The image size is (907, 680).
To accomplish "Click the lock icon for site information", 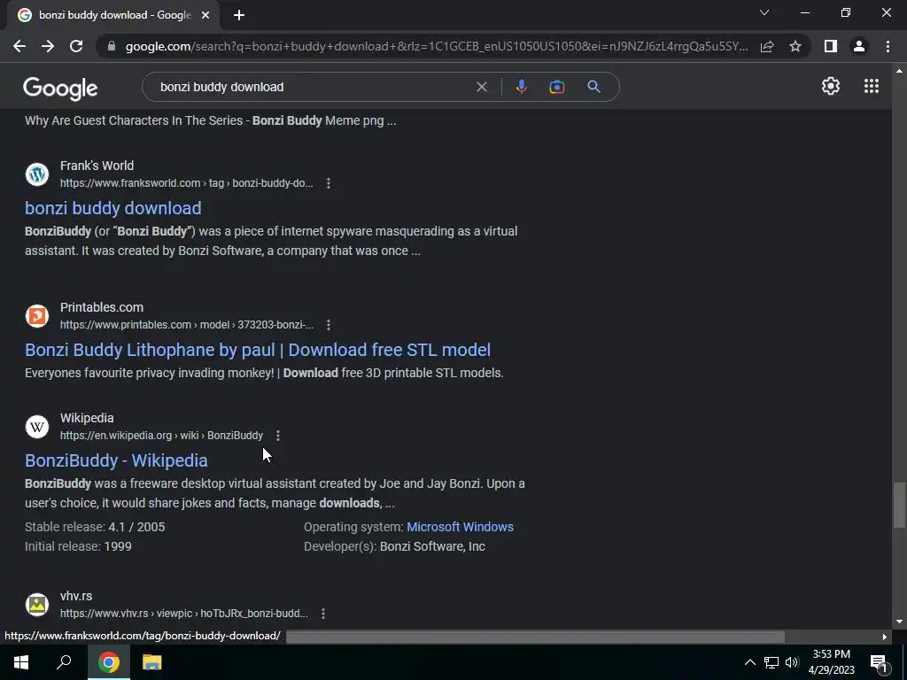I will pos(112,46).
